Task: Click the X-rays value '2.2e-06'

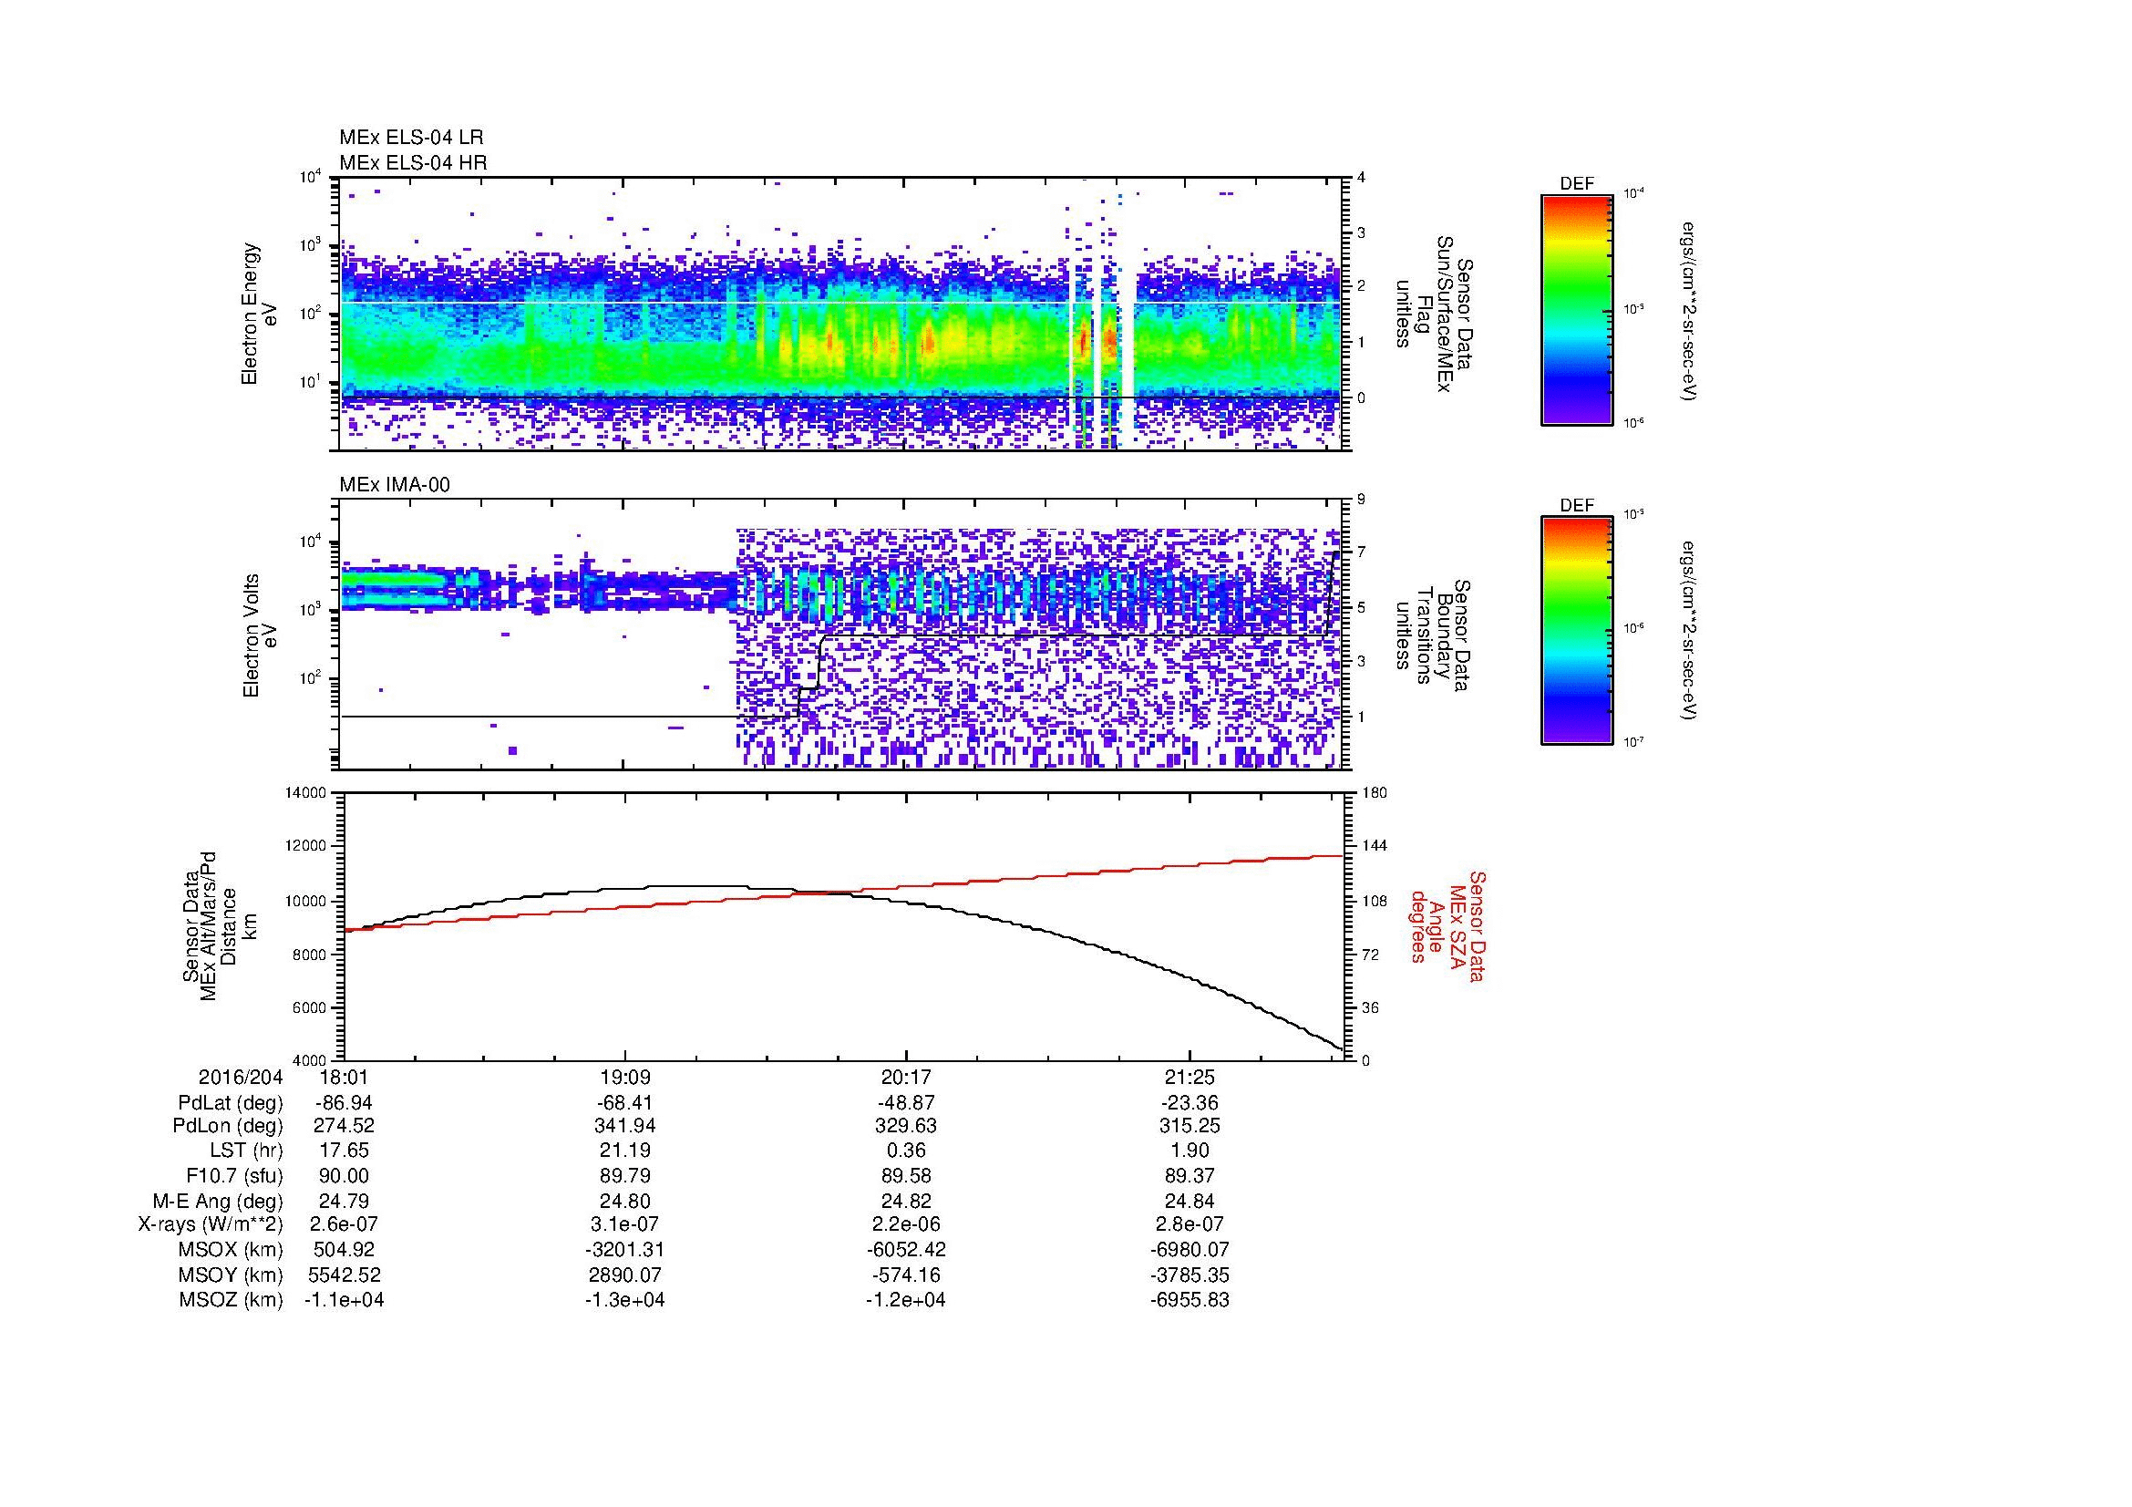Action: [907, 1224]
